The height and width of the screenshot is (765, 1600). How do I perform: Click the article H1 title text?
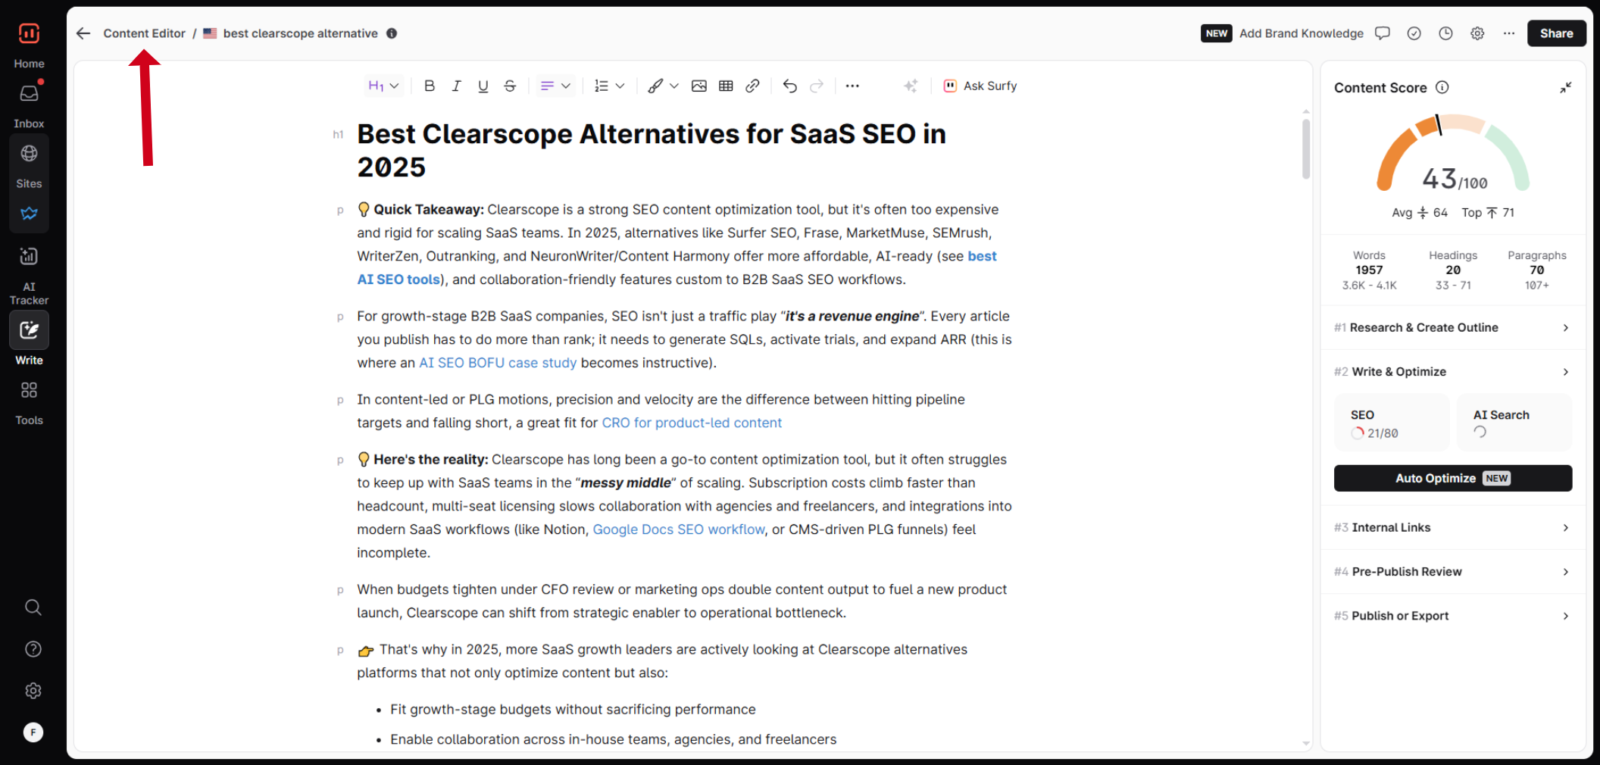pos(652,151)
